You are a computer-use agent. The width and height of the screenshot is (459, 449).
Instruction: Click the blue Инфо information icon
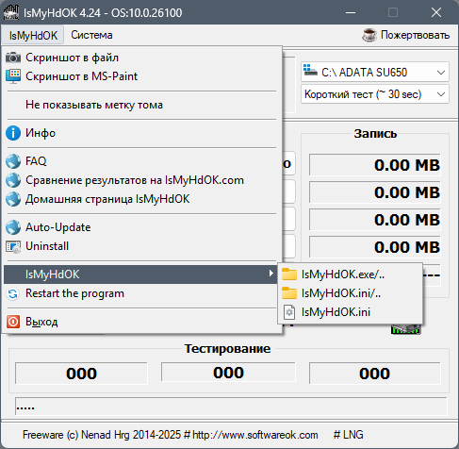tap(13, 133)
